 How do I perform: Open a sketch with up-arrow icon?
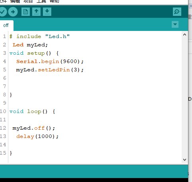point(36,12)
